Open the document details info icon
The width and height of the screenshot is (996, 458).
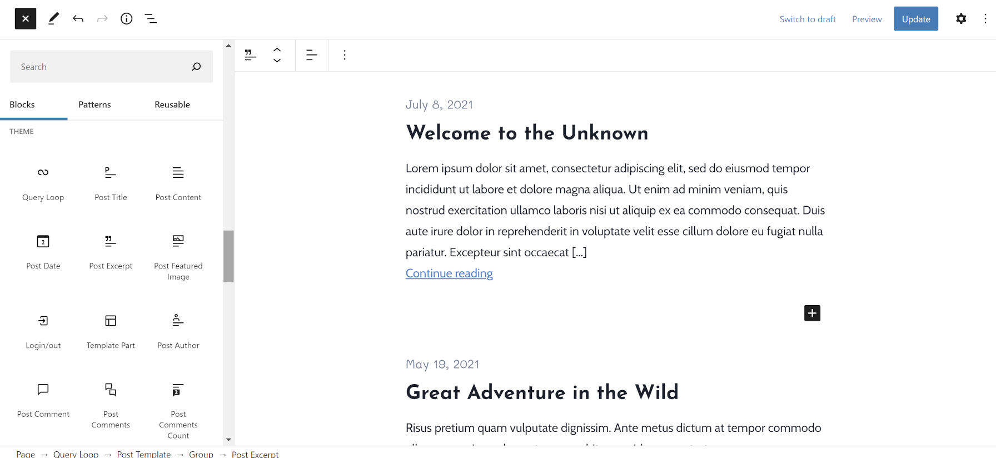(127, 19)
